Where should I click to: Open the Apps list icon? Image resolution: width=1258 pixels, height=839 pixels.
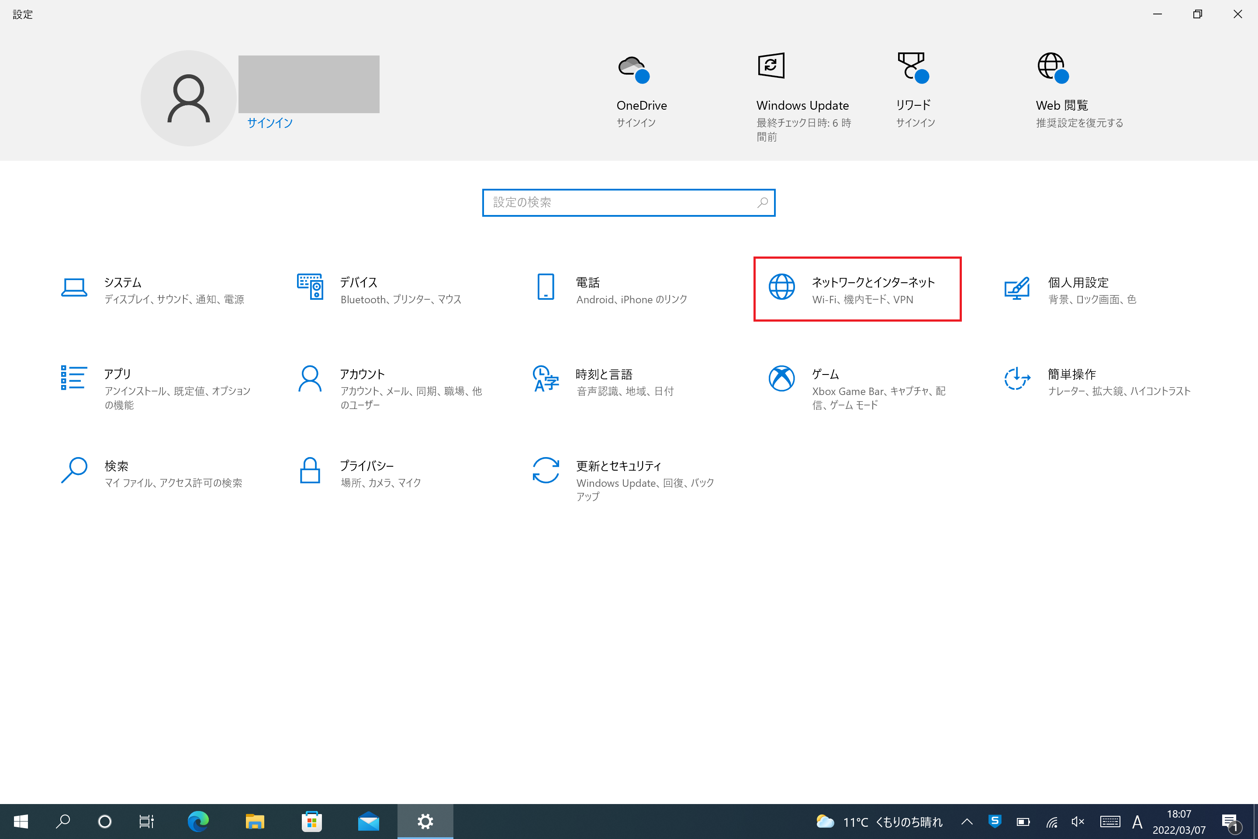pos(74,378)
